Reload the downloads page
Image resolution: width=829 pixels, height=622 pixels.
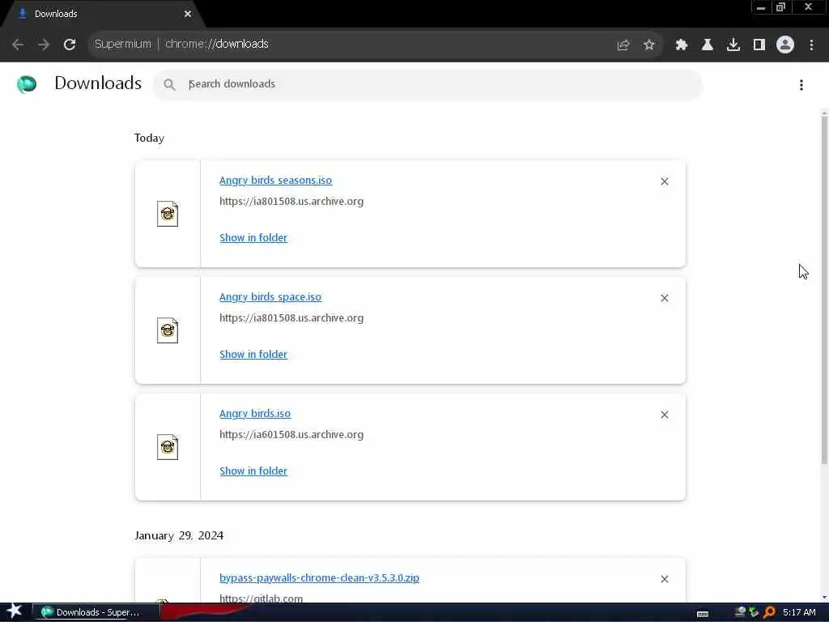(70, 45)
